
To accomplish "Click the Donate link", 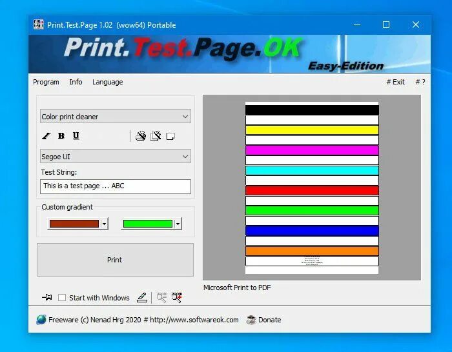I will click(x=269, y=320).
